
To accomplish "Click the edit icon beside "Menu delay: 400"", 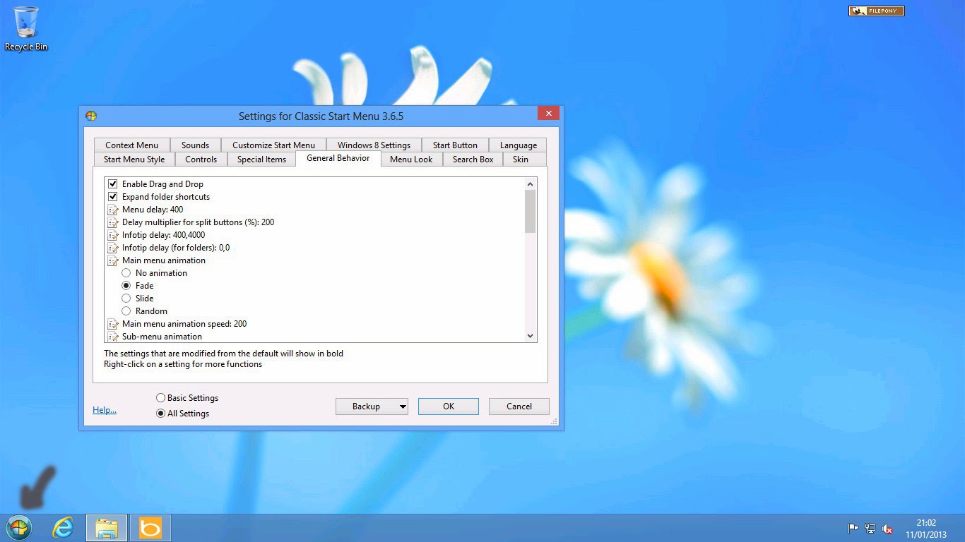I will pyautogui.click(x=113, y=209).
